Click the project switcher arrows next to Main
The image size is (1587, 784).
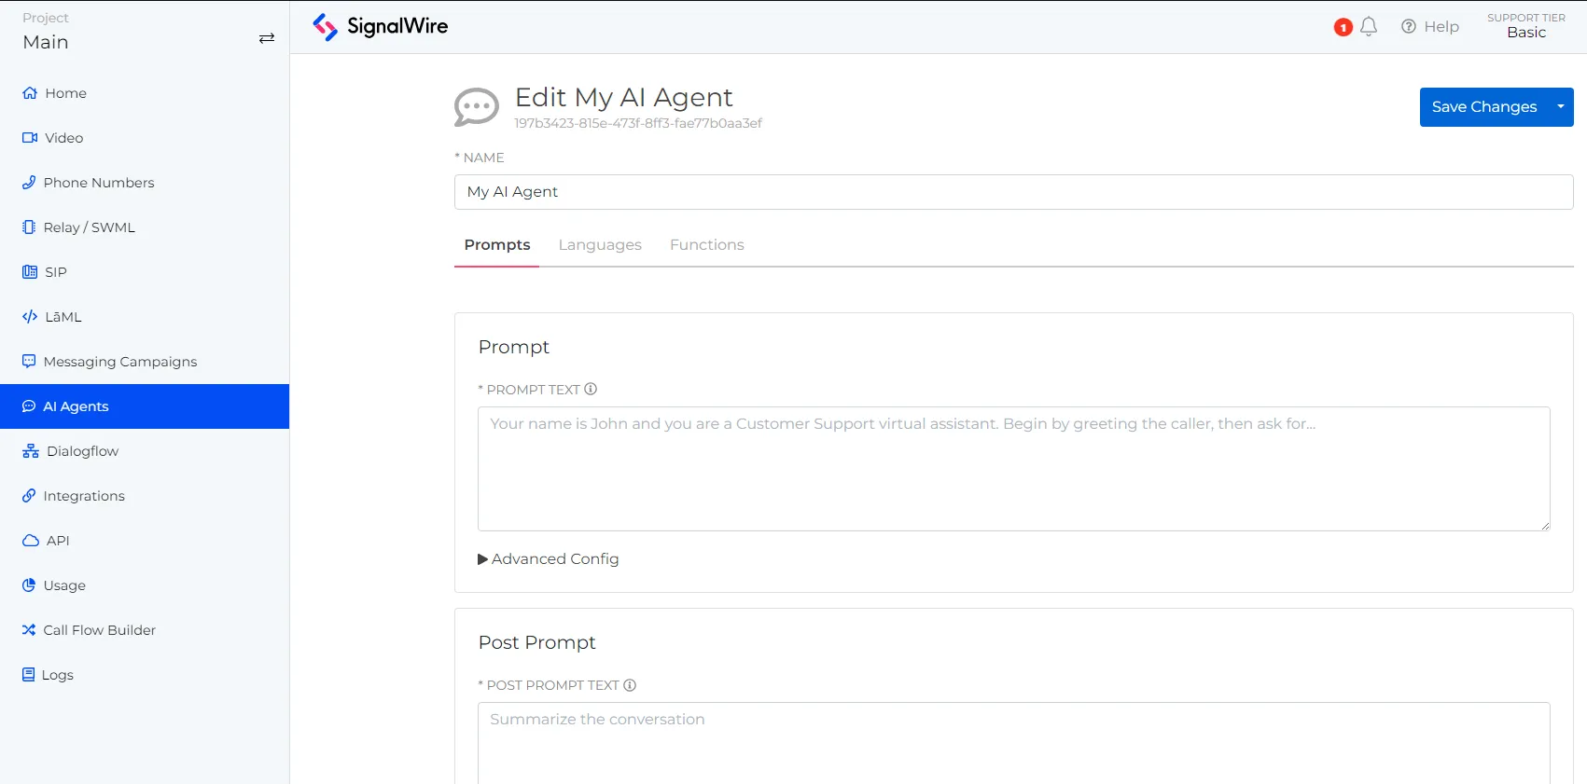coord(267,38)
